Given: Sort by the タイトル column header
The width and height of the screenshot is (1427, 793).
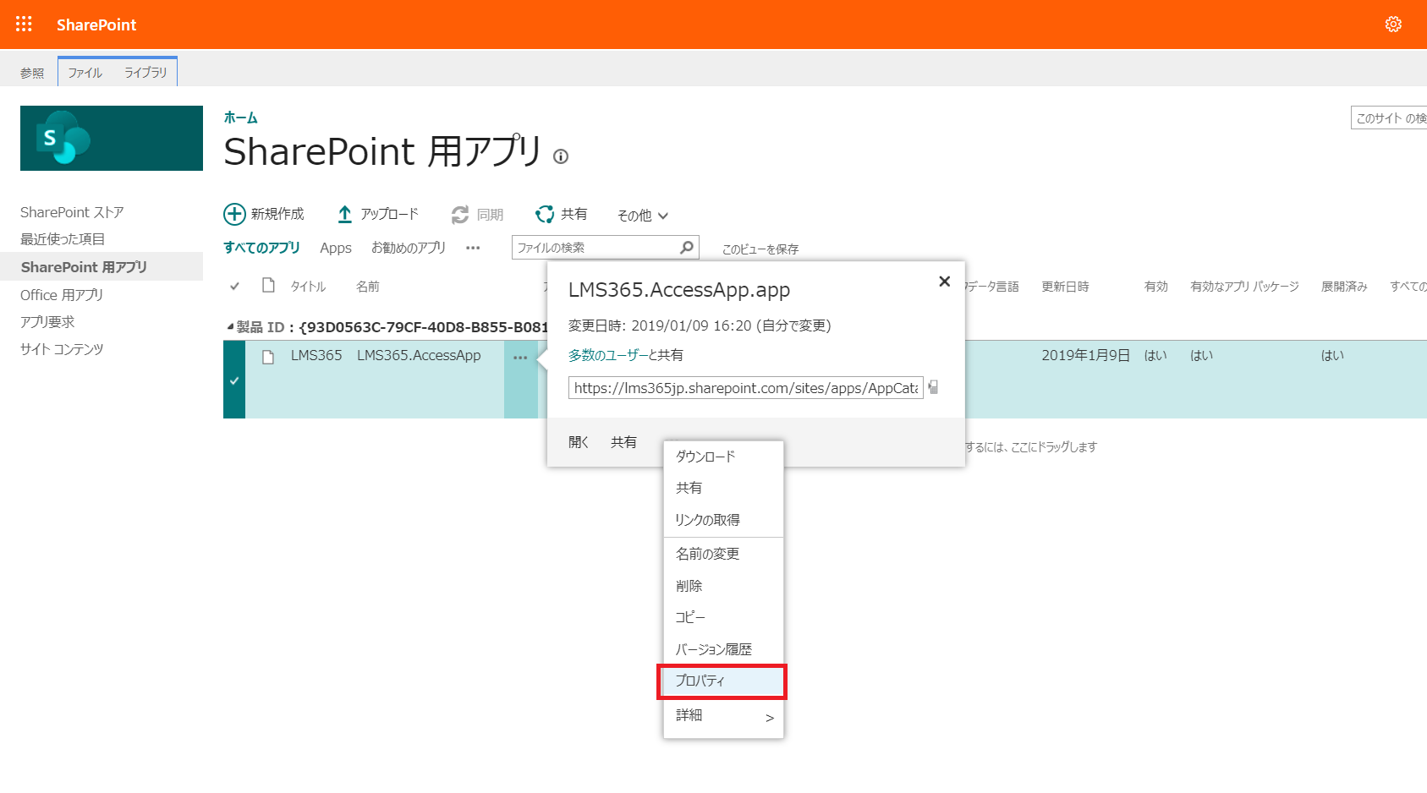Looking at the screenshot, I should point(308,287).
